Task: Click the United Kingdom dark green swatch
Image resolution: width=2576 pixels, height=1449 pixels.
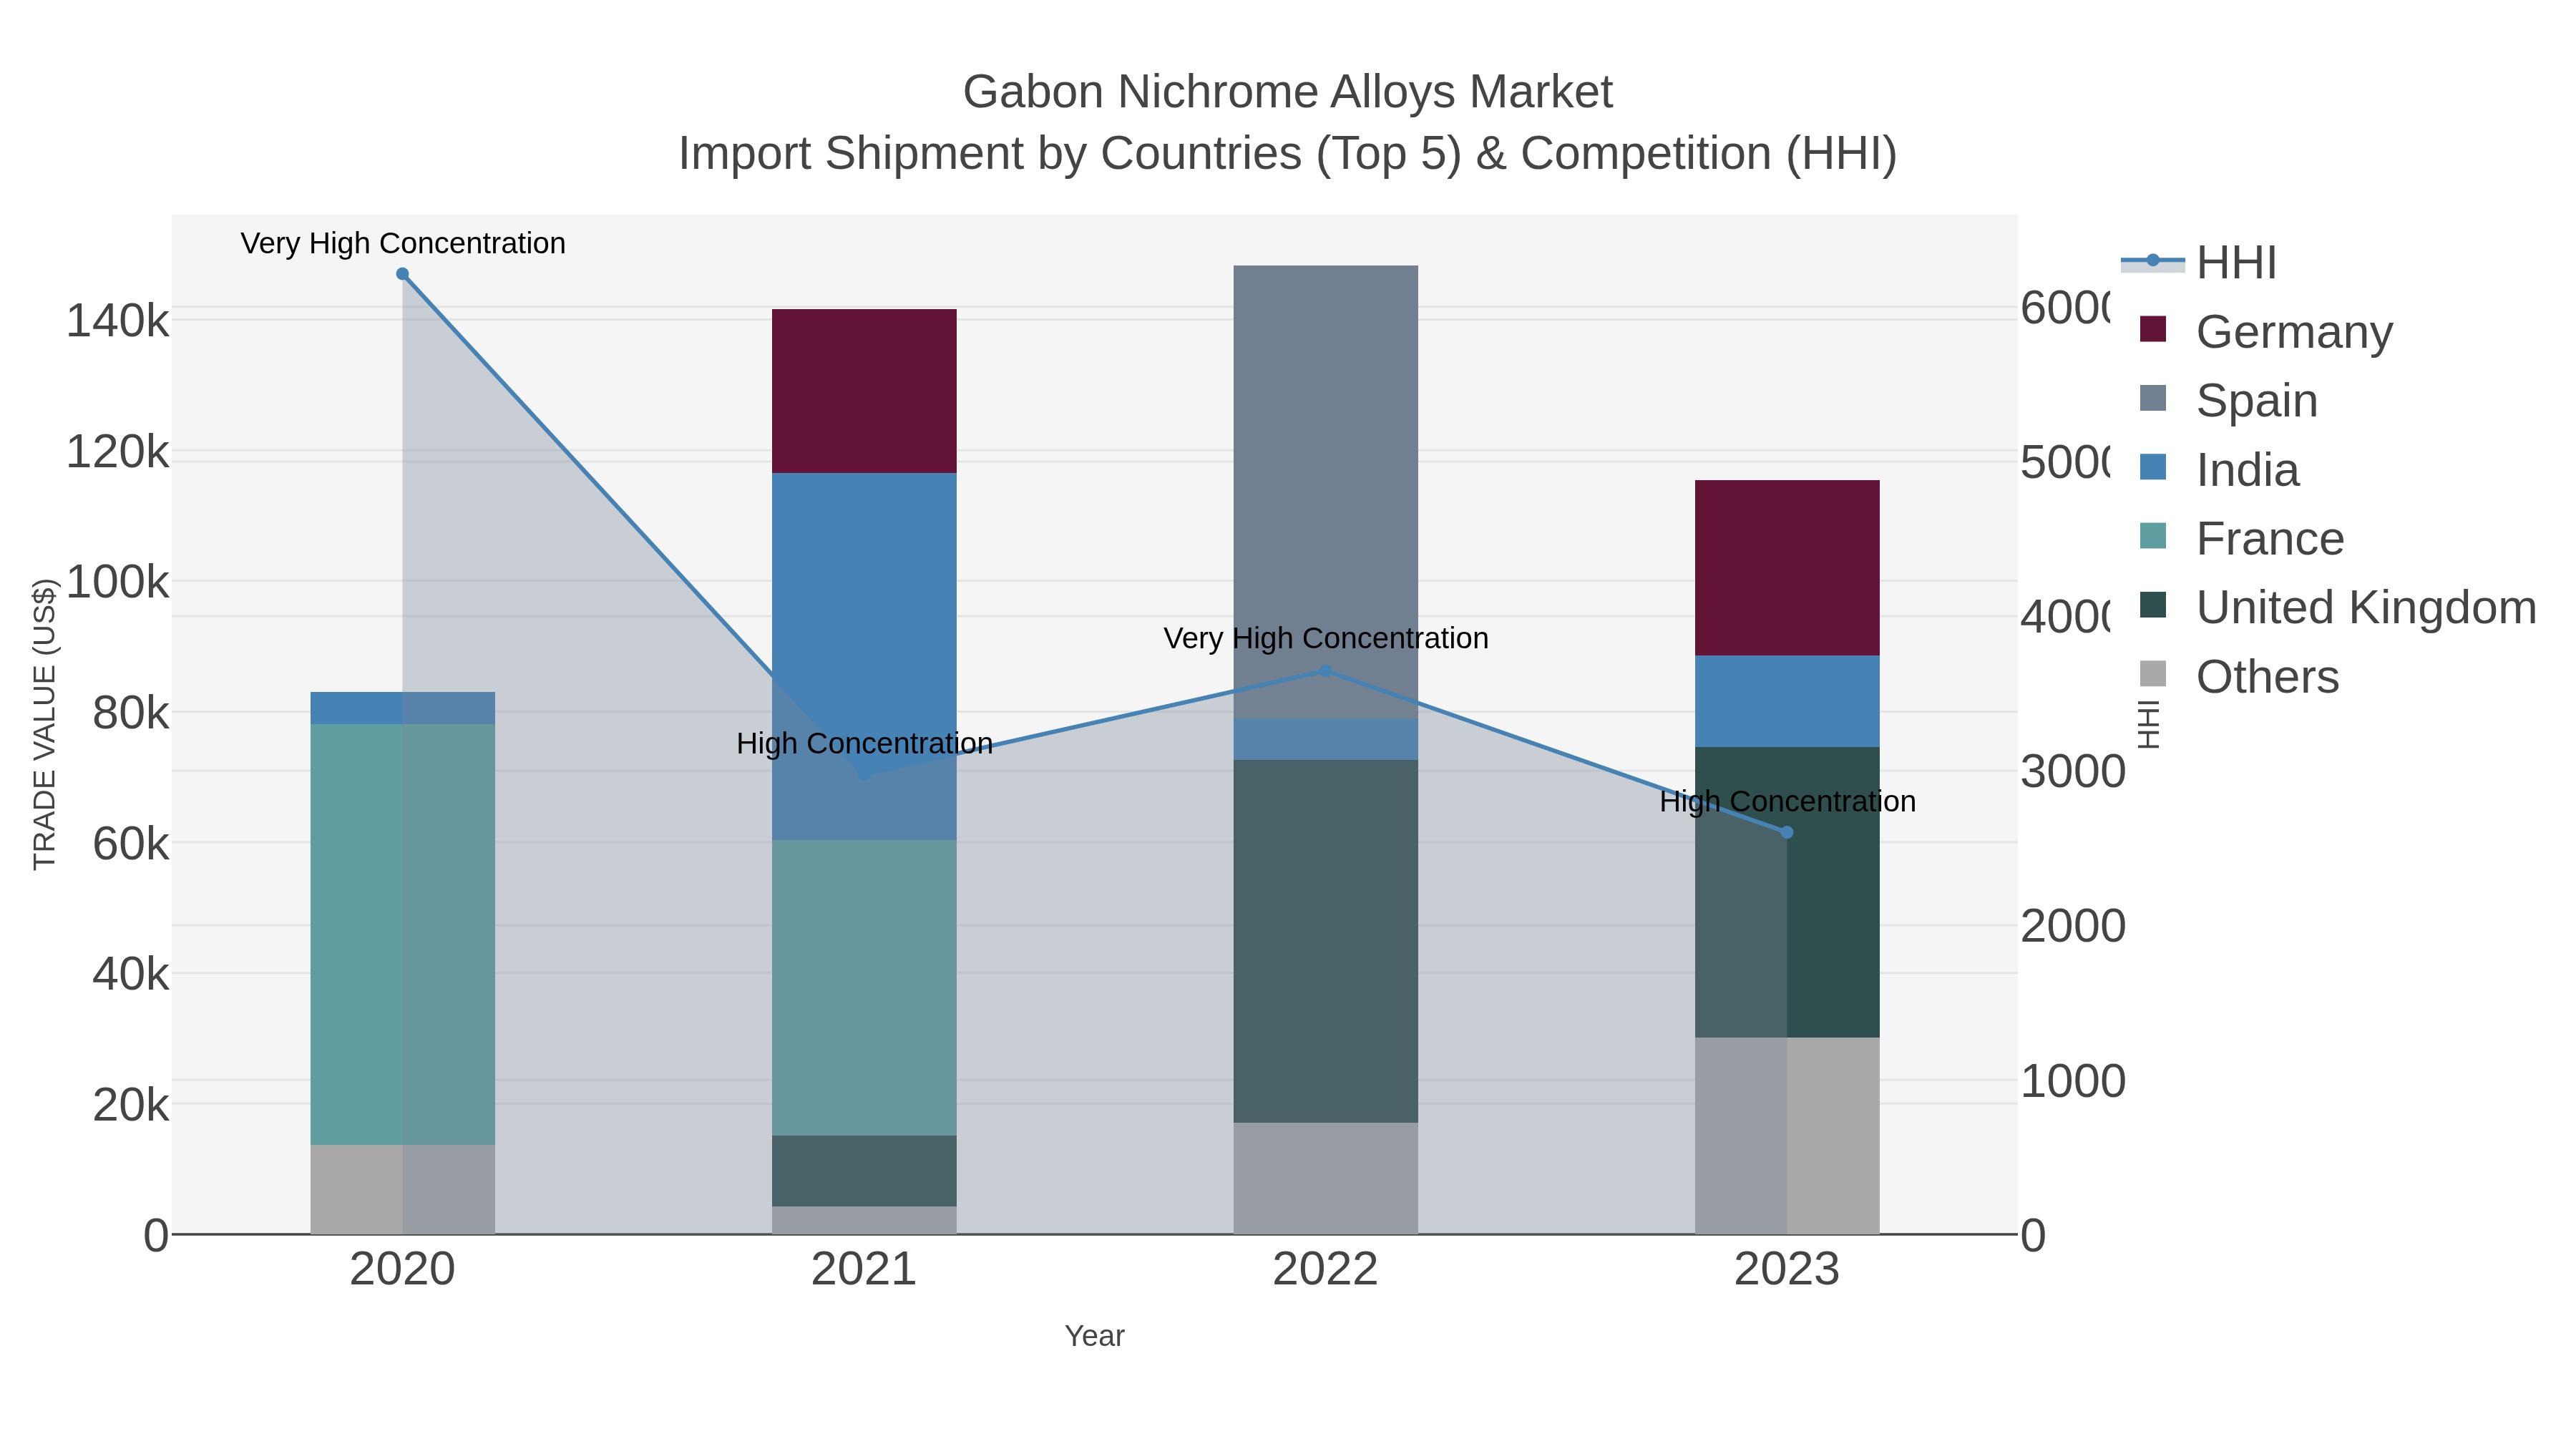Action: click(x=2153, y=605)
